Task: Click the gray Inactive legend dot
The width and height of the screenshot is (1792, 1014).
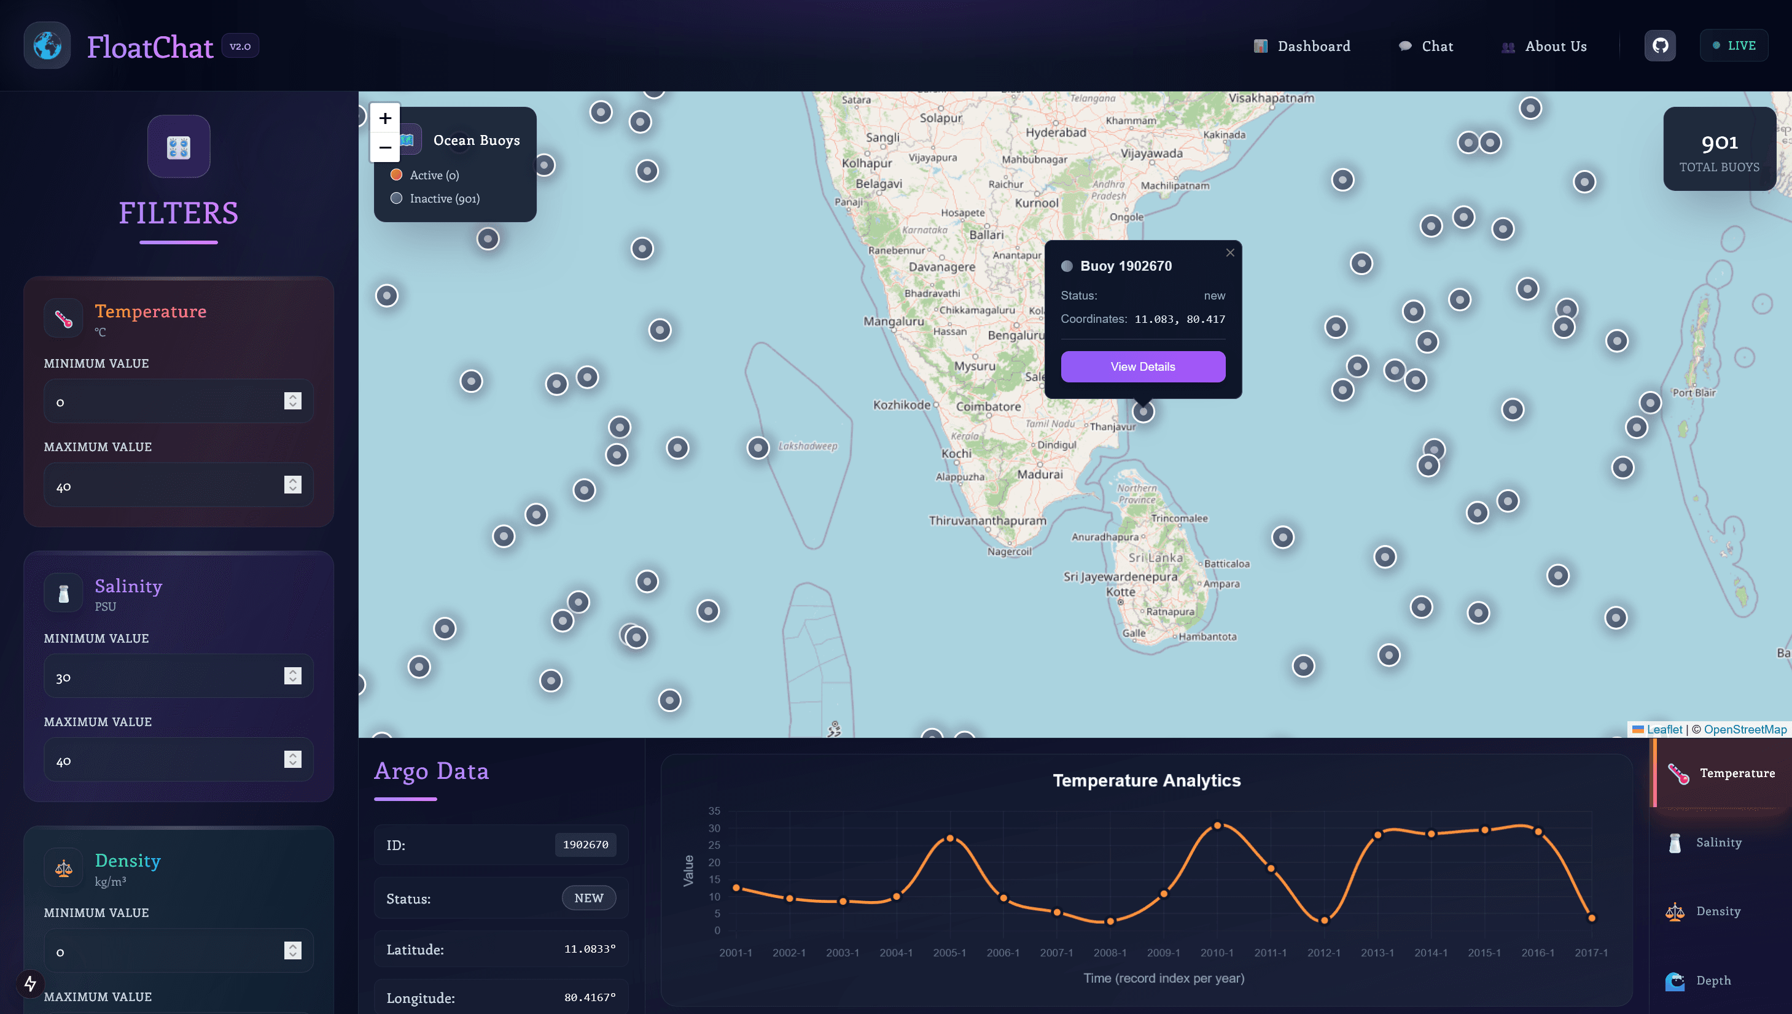Action: point(397,198)
